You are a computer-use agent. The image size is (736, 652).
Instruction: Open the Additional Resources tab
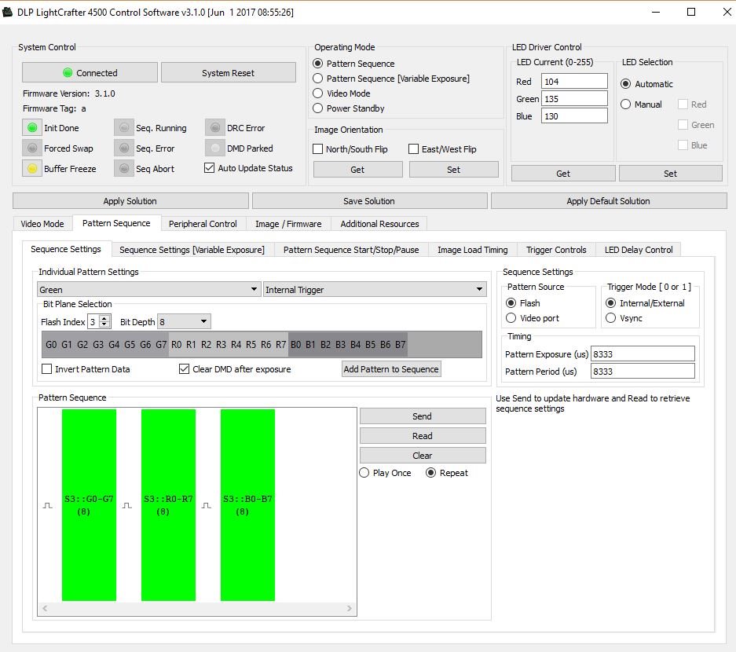pos(379,224)
